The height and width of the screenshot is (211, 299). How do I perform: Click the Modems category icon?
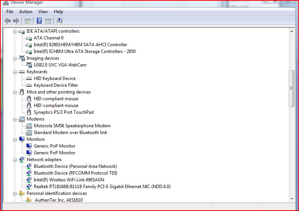pyautogui.click(x=22, y=119)
